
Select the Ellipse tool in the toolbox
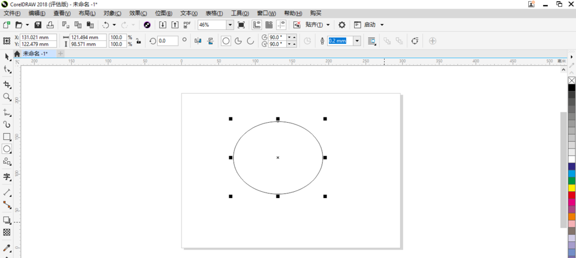[6, 149]
